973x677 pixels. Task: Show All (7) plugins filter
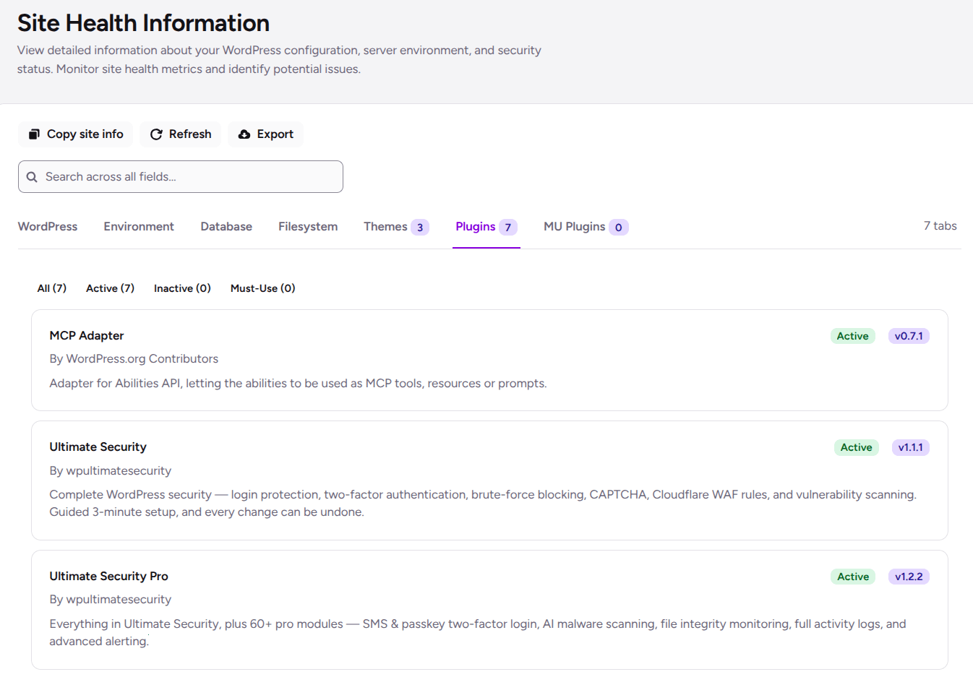52,288
